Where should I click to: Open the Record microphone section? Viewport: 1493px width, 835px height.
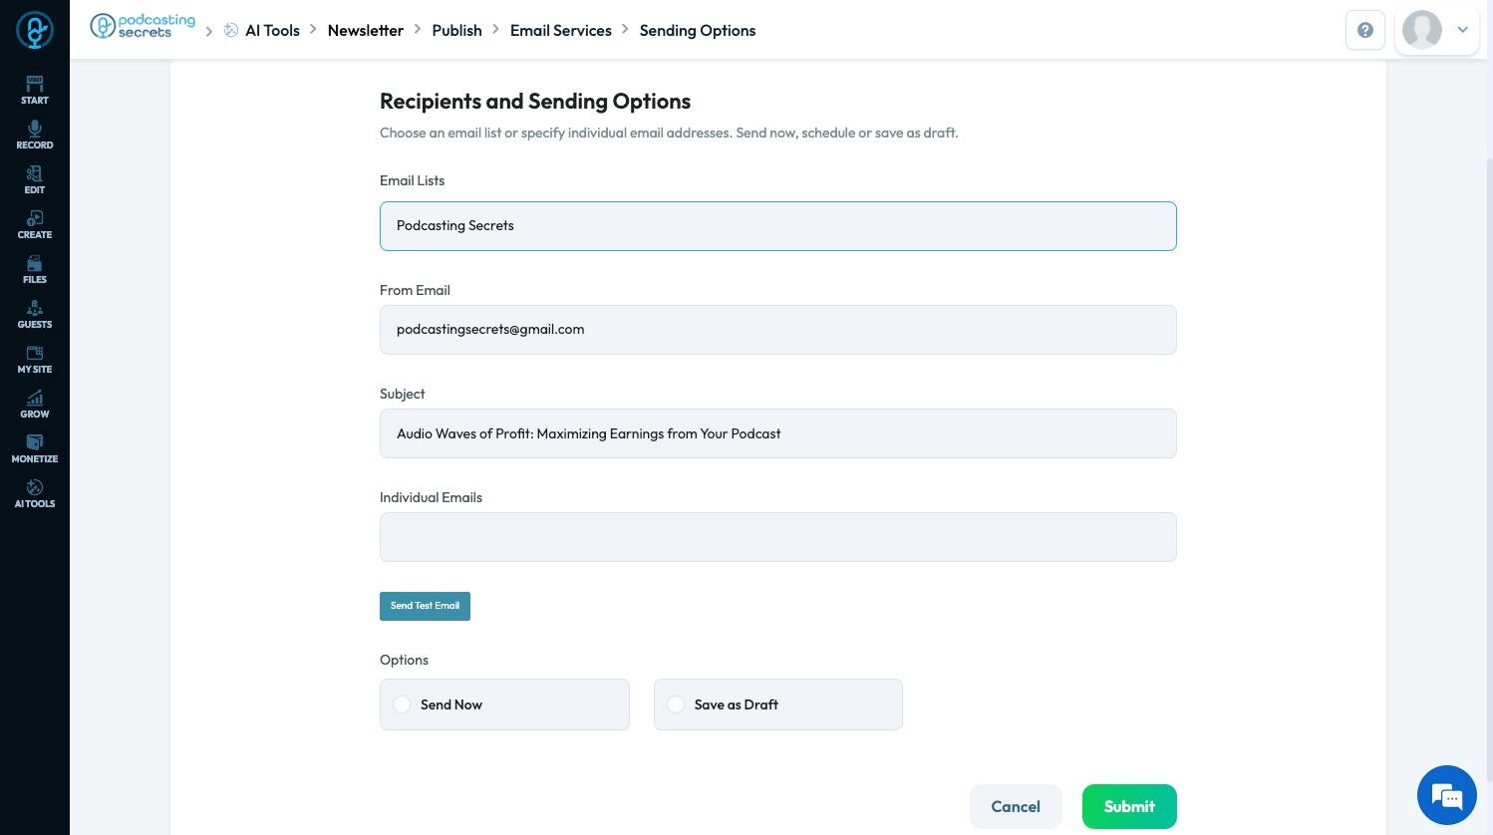point(35,135)
